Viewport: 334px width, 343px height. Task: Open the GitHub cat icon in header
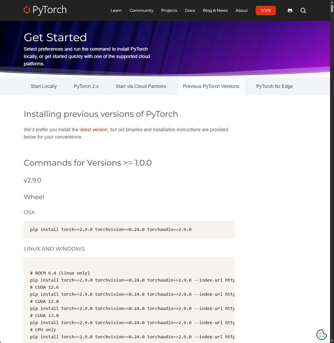290,10
